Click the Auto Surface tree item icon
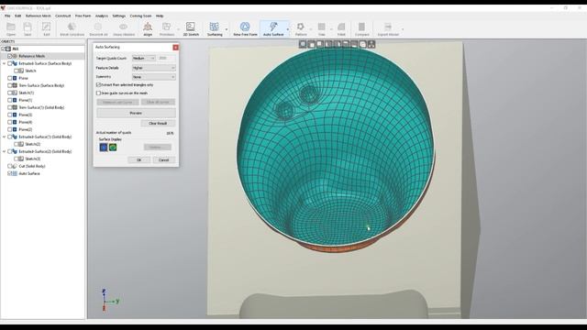The width and height of the screenshot is (587, 330). tap(15, 173)
